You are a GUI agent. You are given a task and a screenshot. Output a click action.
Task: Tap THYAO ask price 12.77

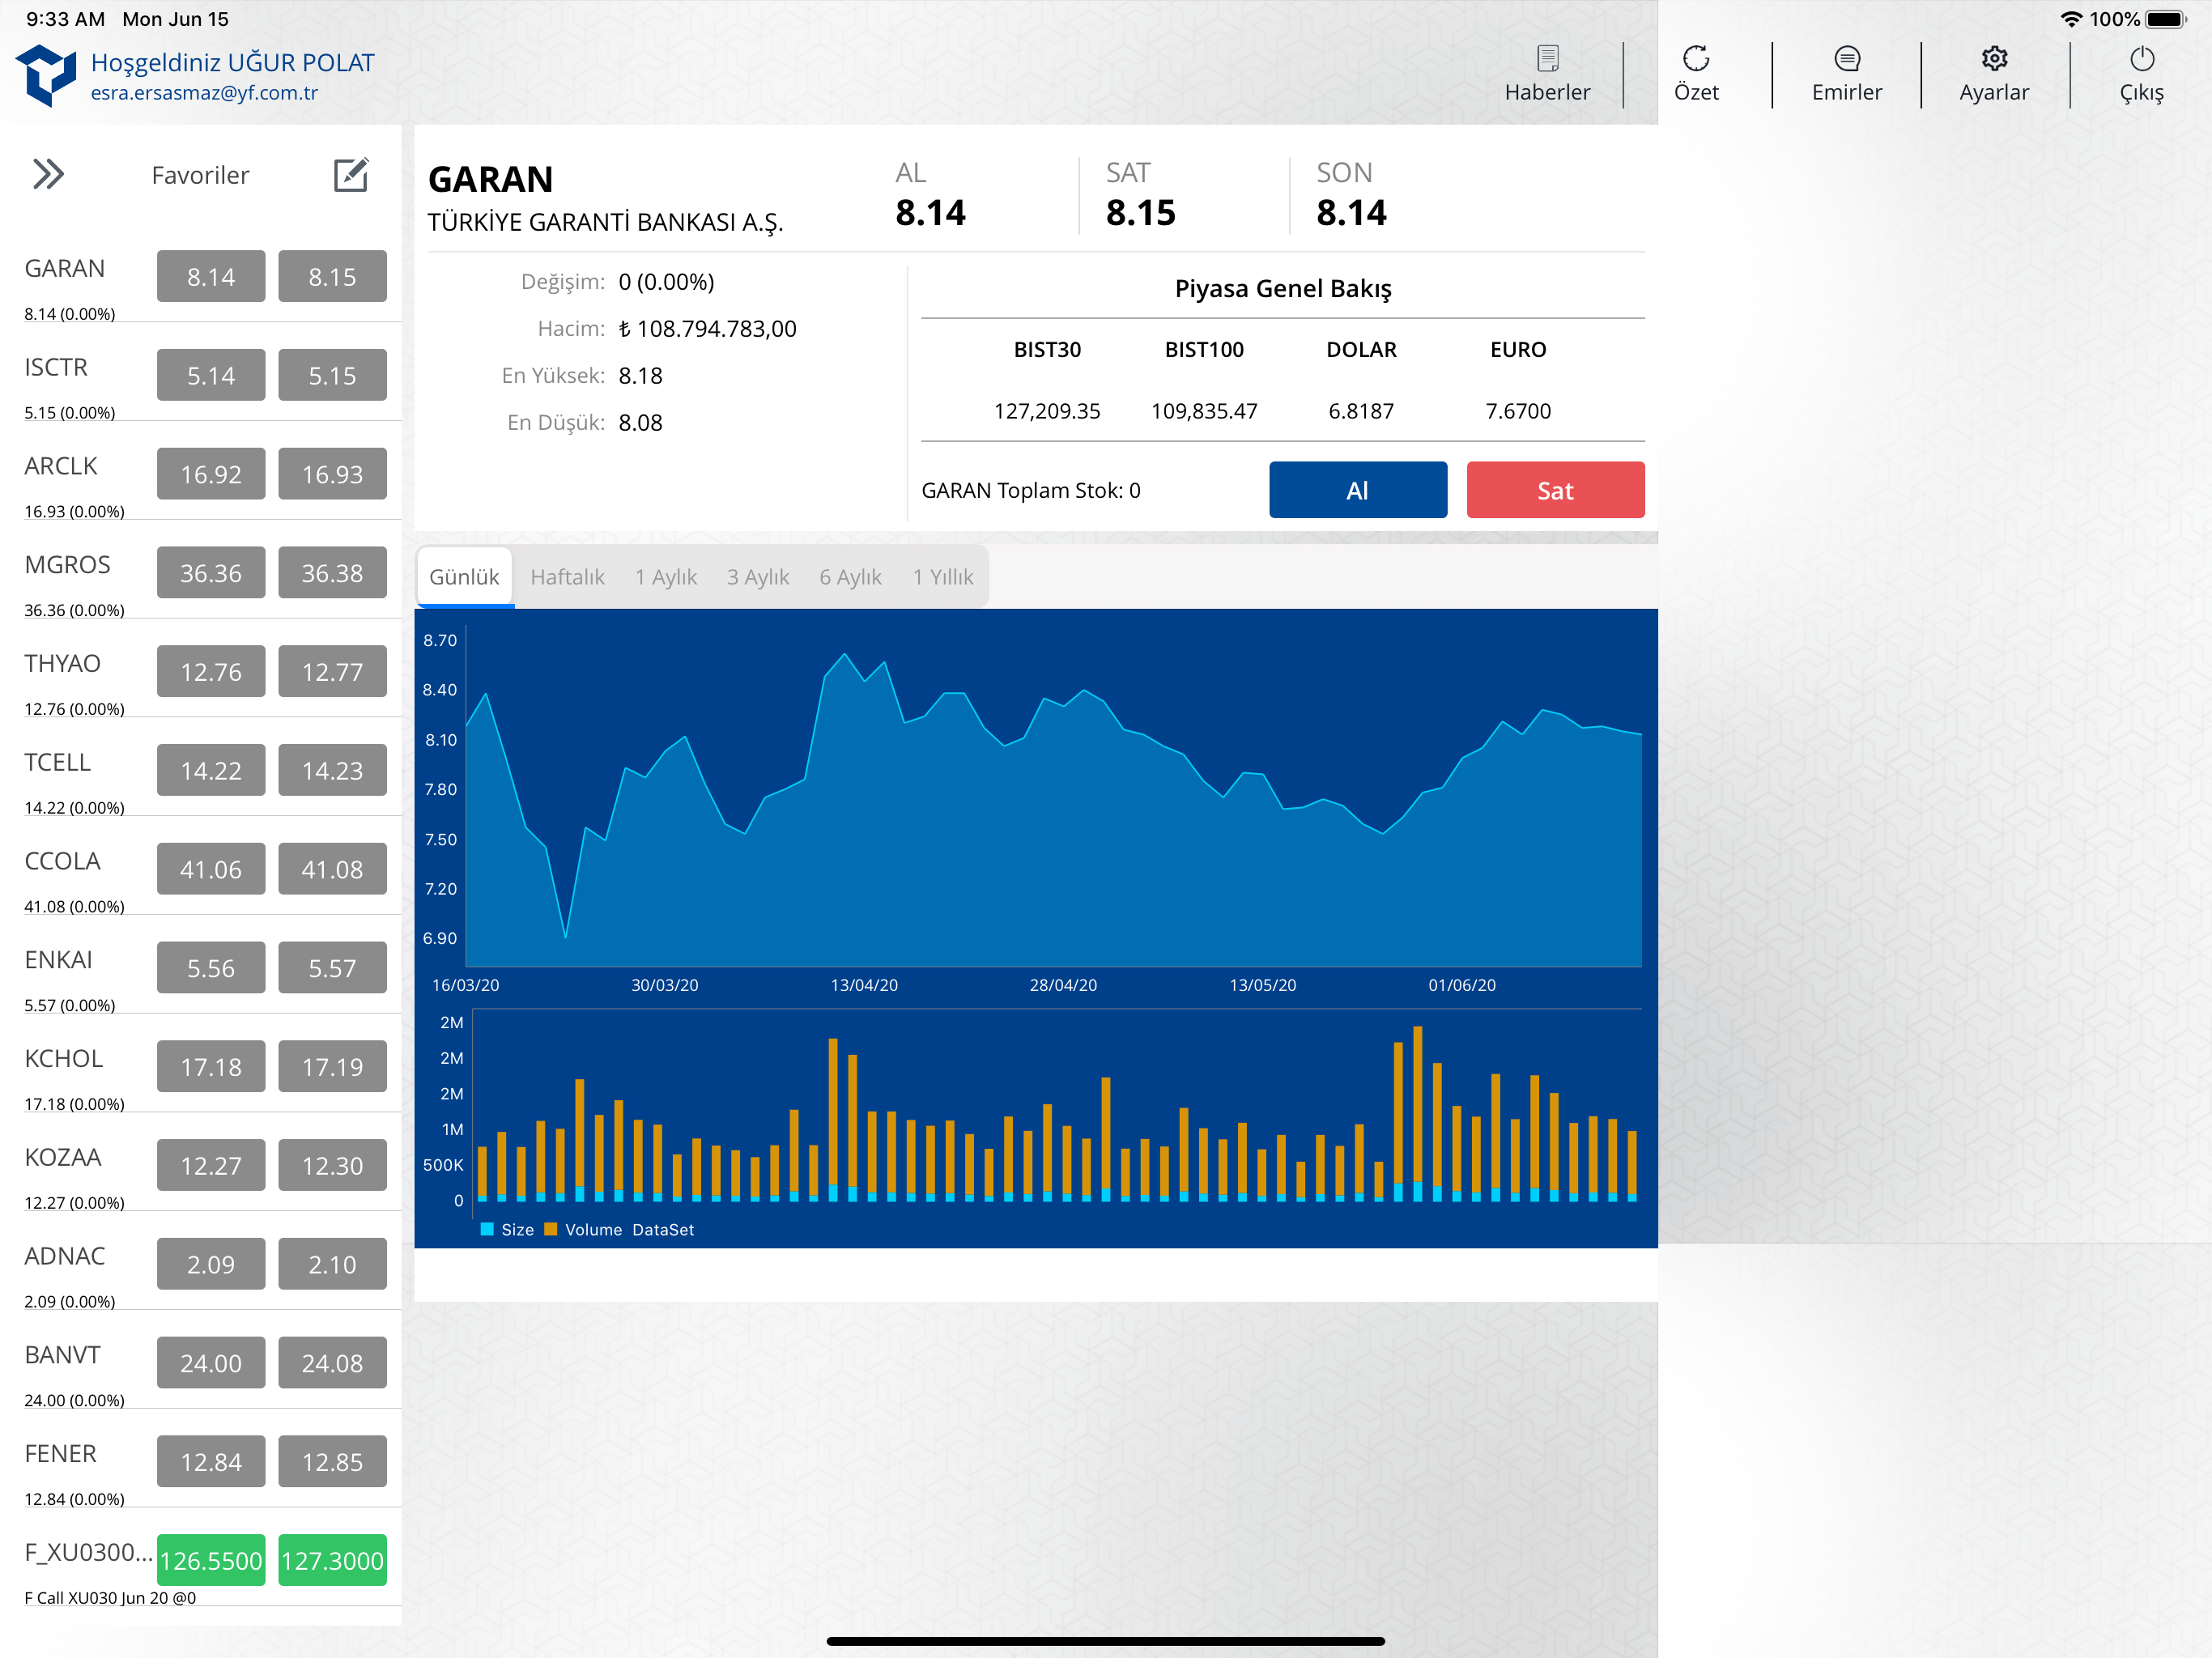pyautogui.click(x=332, y=671)
